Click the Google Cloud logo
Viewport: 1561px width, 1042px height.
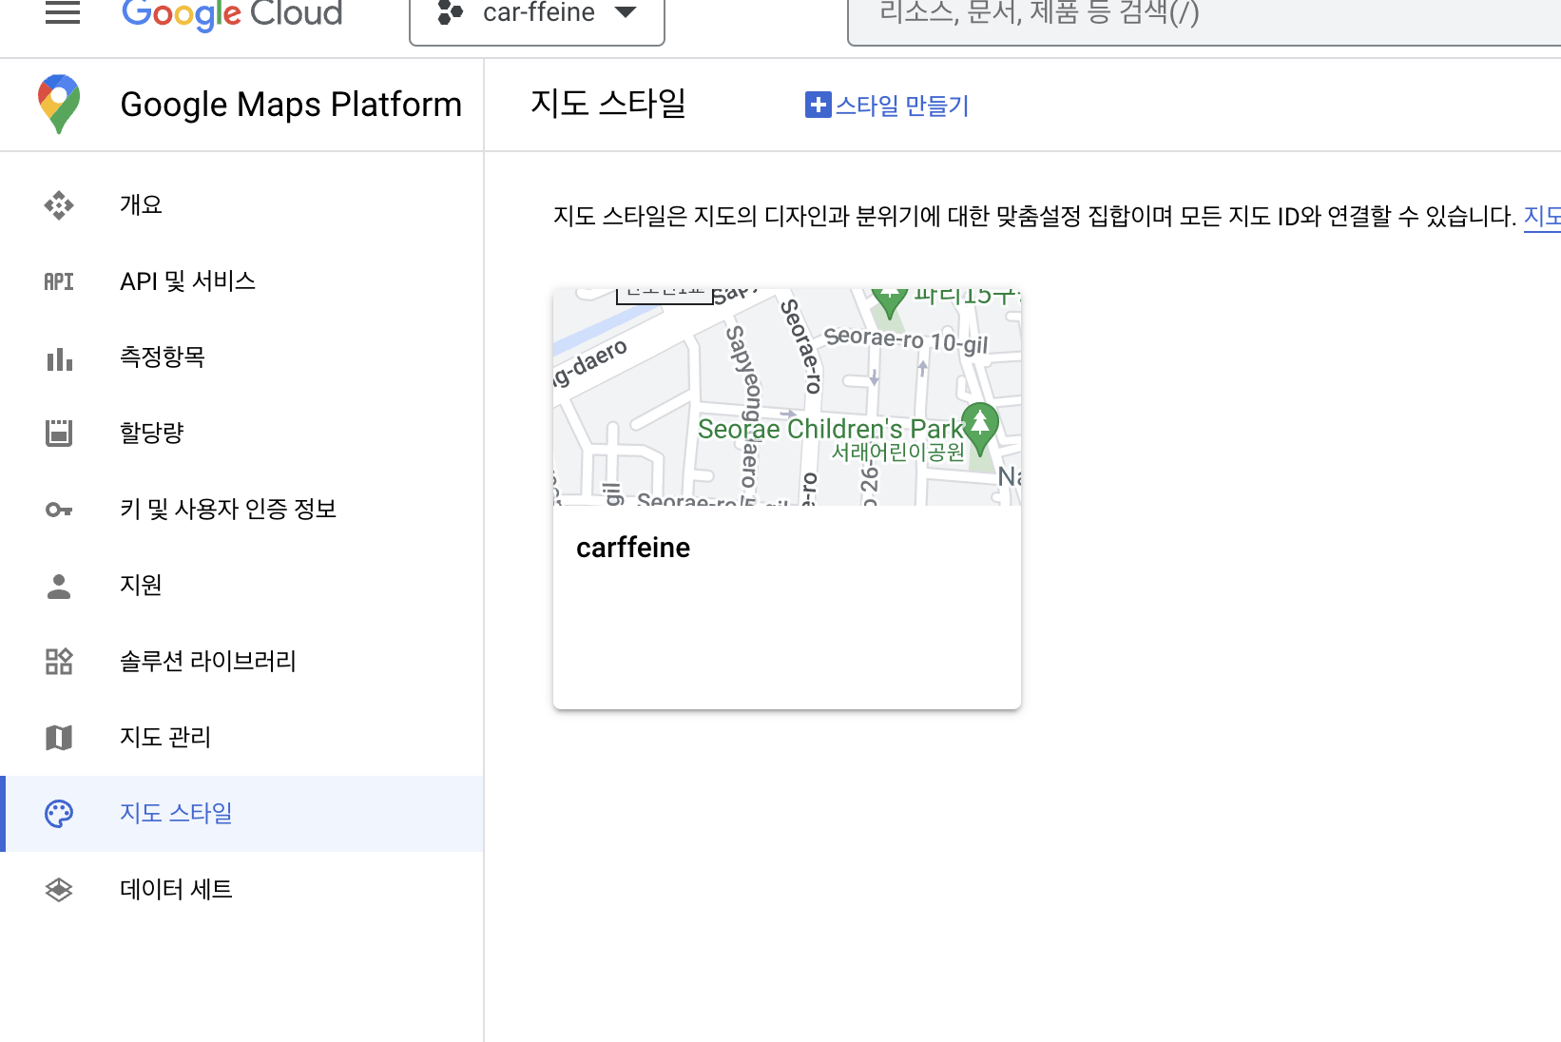pyautogui.click(x=232, y=14)
